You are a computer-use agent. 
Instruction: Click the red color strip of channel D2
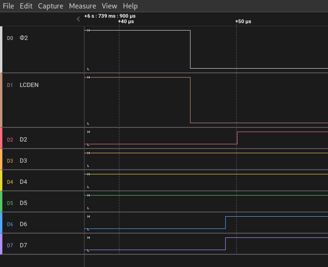[1, 138]
